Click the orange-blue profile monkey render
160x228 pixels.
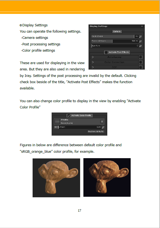point(107,177)
